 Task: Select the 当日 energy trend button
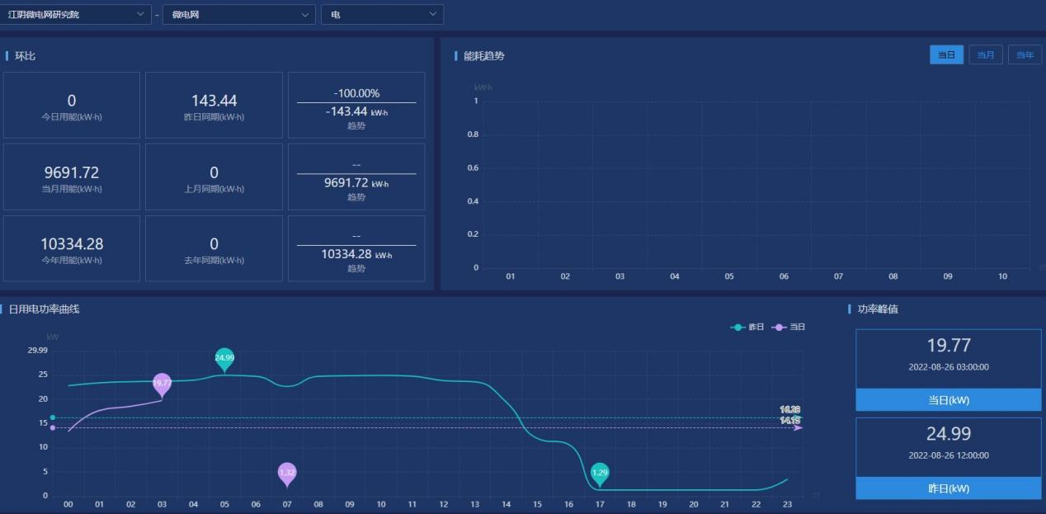[946, 55]
